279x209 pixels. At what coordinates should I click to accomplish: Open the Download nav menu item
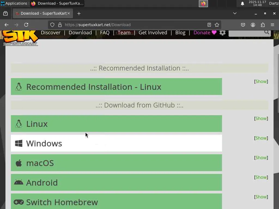[x=80, y=33]
